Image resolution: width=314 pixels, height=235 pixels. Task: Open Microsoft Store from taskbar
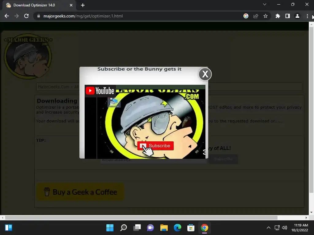[191, 228]
